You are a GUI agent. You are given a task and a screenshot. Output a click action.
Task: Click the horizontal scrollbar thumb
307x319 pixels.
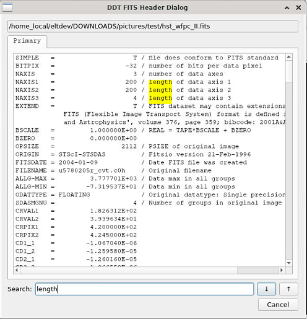tap(129, 270)
